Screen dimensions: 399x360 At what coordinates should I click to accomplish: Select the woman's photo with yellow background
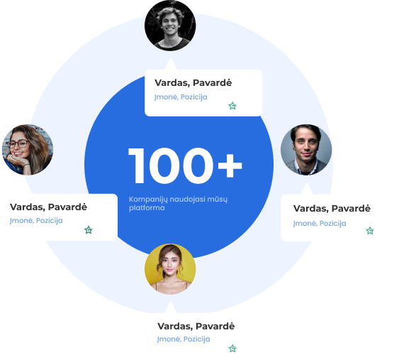click(170, 269)
